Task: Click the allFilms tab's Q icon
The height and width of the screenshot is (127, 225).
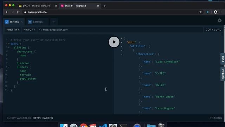Action: 7,22
